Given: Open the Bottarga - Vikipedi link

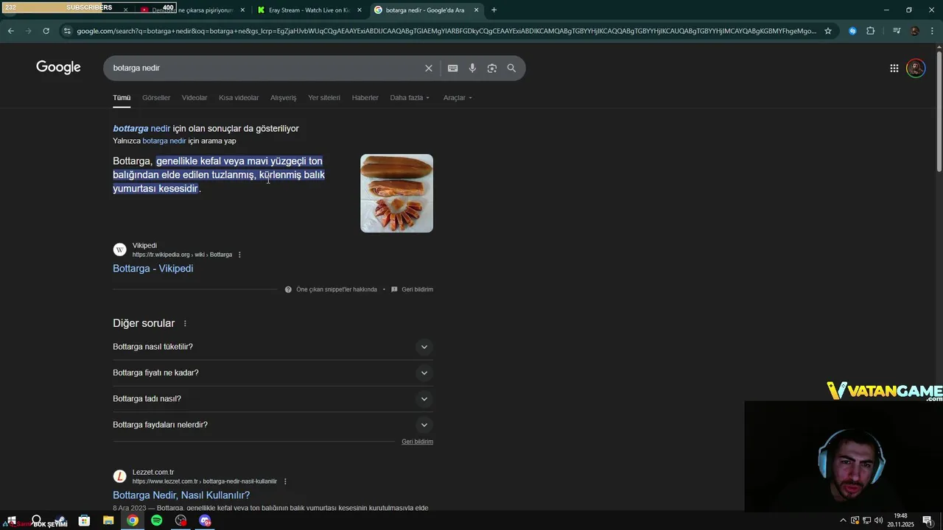Looking at the screenshot, I should pos(153,269).
